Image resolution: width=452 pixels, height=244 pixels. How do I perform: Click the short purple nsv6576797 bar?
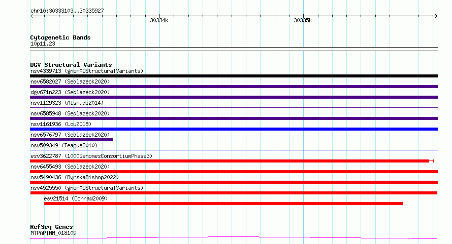pyautogui.click(x=71, y=140)
